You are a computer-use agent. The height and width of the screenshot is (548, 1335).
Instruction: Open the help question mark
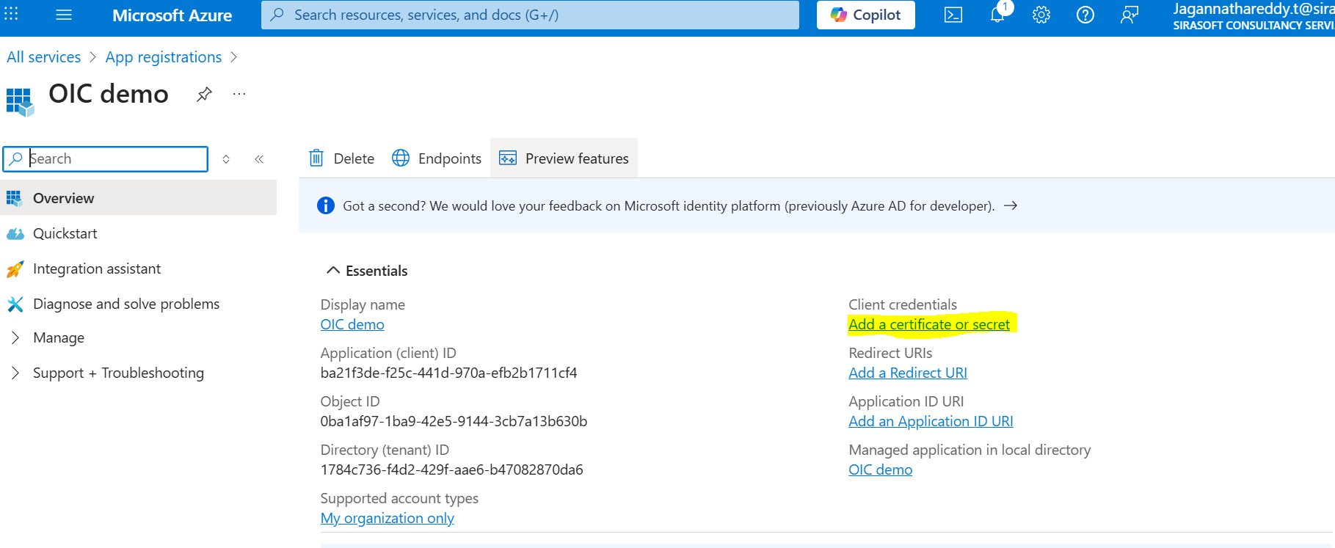tap(1085, 15)
